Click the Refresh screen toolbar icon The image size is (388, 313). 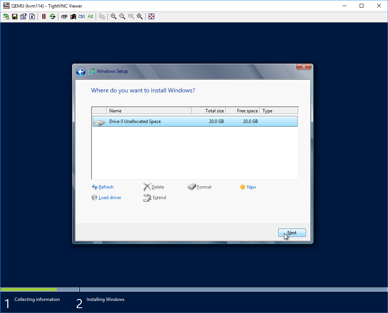point(53,17)
